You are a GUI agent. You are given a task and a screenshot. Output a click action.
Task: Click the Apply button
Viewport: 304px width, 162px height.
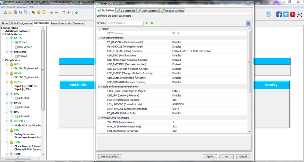coord(210,157)
